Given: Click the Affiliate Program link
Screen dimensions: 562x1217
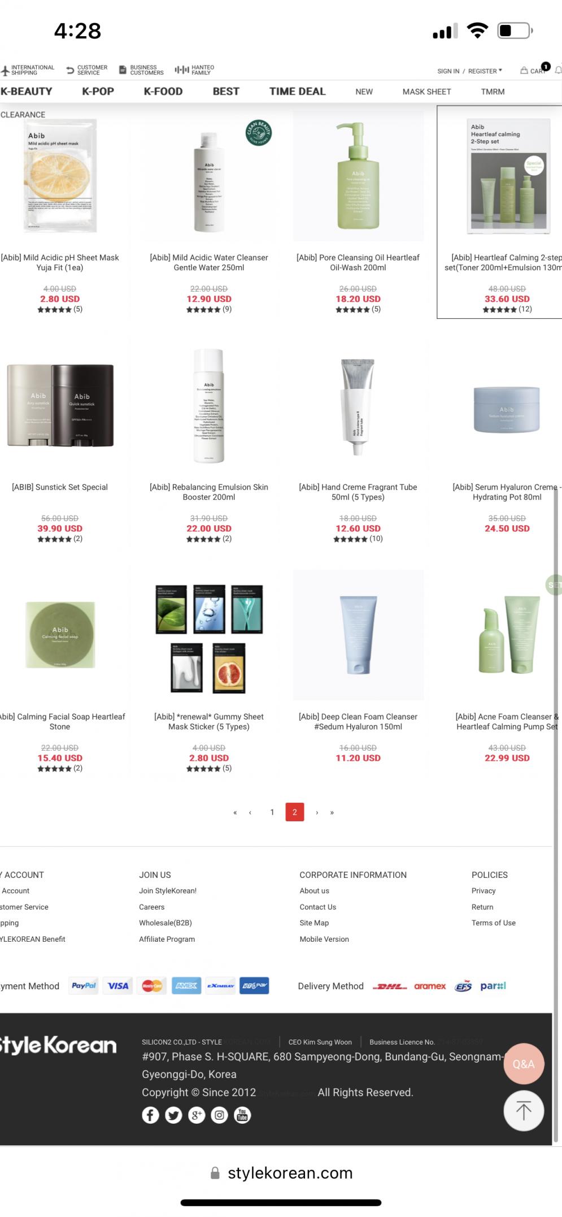Looking at the screenshot, I should pos(167,939).
